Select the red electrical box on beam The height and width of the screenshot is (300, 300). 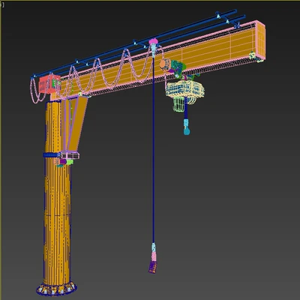(49, 85)
